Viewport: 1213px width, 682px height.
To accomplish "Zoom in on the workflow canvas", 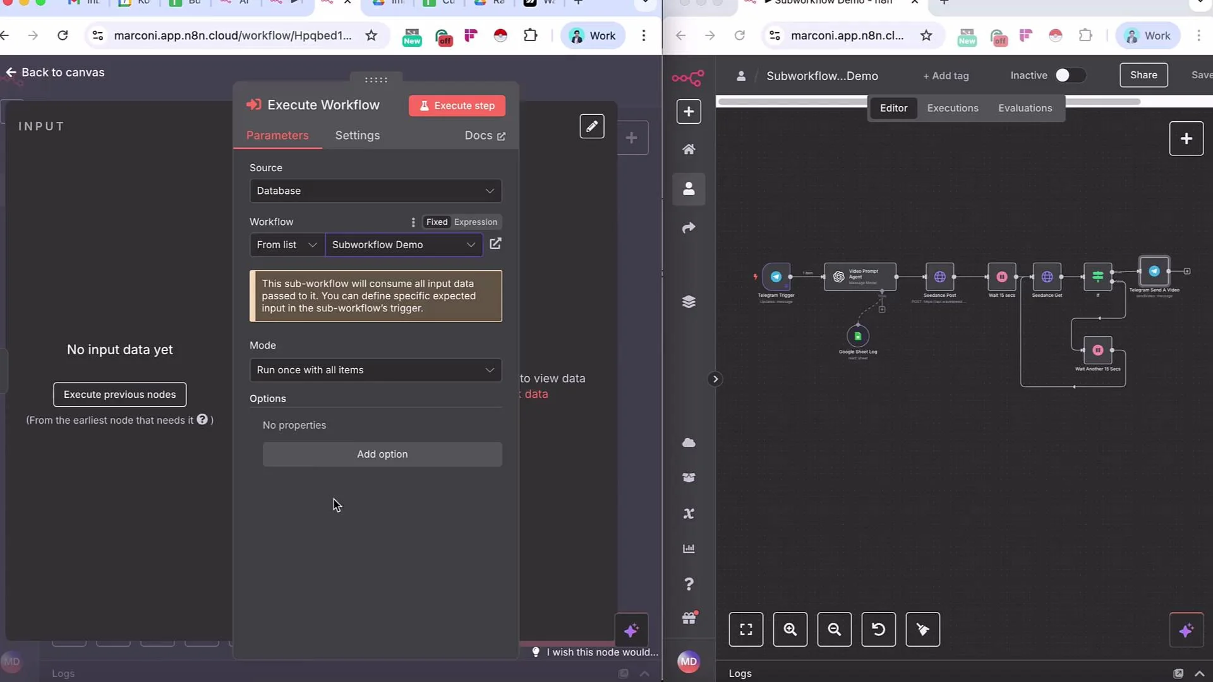I will 790,630.
